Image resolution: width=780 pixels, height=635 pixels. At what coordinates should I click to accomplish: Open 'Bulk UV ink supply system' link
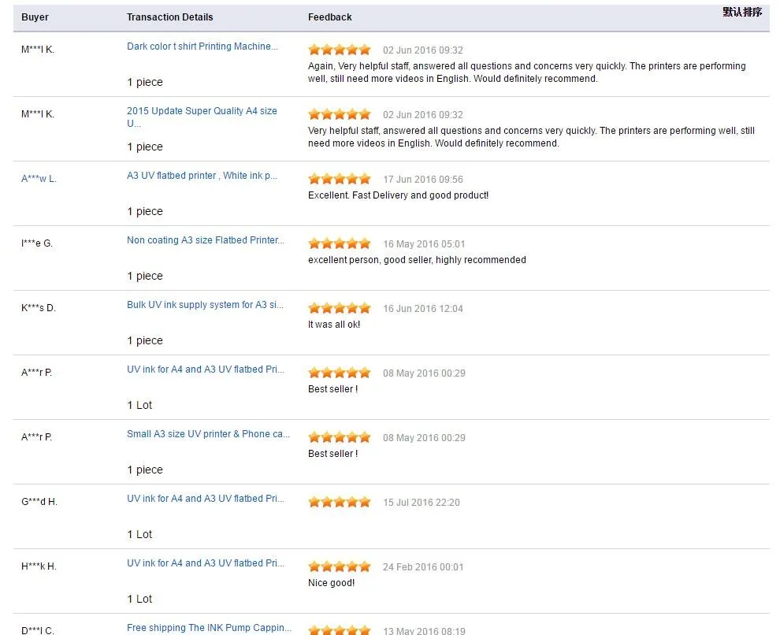point(205,305)
